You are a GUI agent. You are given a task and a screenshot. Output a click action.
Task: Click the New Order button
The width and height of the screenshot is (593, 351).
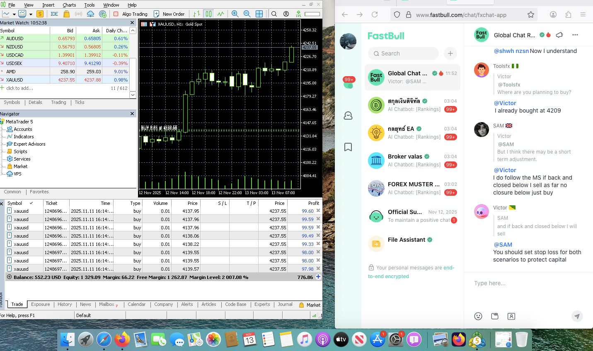169,14
